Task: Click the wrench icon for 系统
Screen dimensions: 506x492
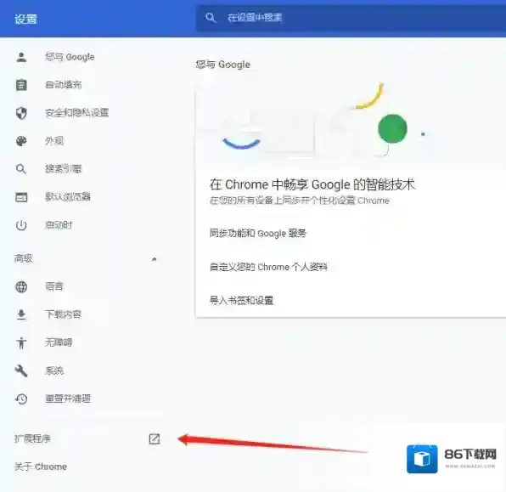Action: [21, 370]
